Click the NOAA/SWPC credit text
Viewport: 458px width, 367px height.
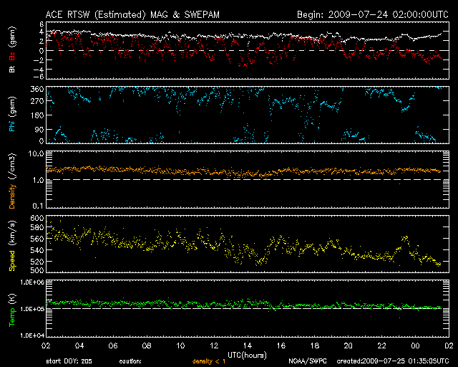coord(307,361)
